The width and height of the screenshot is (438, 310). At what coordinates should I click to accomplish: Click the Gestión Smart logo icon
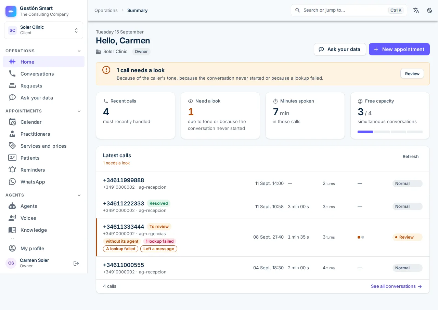tap(11, 11)
